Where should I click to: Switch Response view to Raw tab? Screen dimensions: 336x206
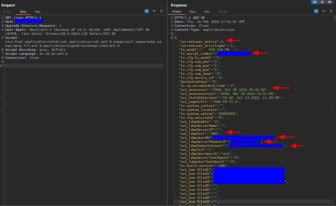pos(192,12)
